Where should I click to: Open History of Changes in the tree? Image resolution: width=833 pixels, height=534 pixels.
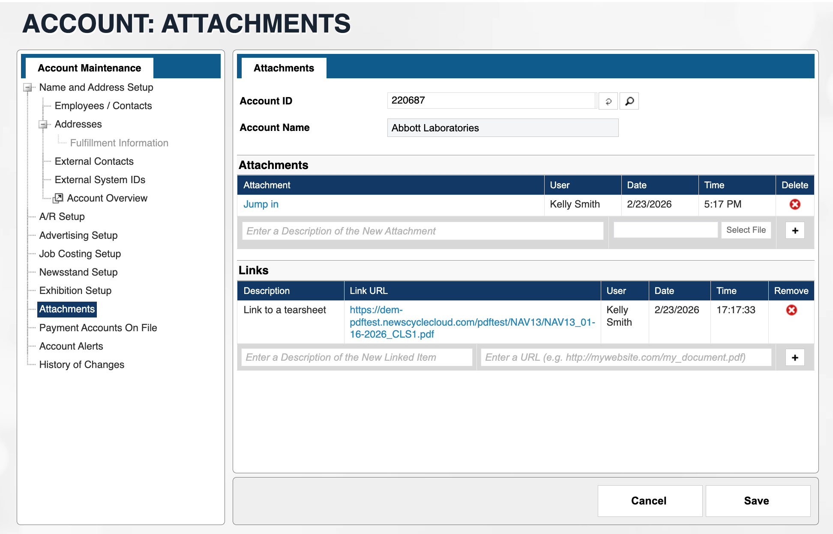[x=81, y=365]
